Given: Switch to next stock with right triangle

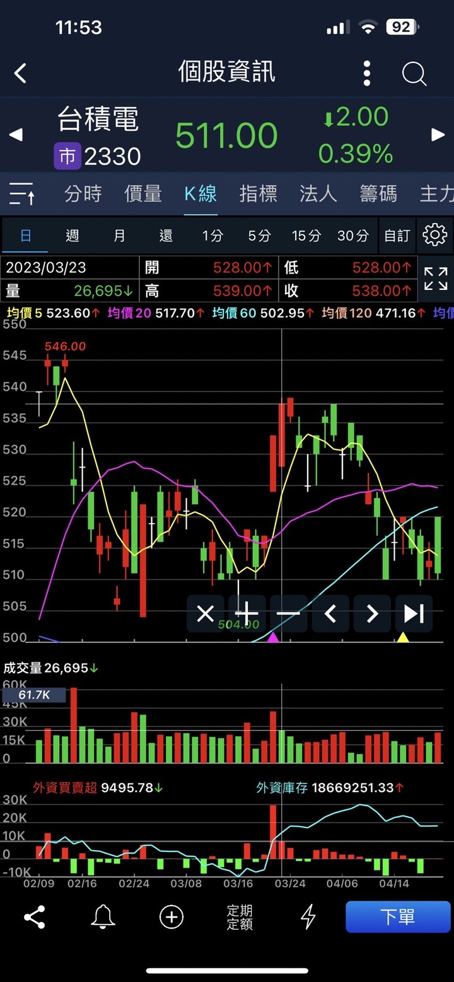Looking at the screenshot, I should tap(438, 134).
